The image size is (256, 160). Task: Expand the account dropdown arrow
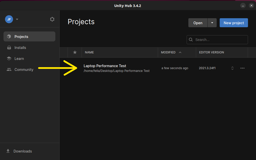[x=17, y=19]
